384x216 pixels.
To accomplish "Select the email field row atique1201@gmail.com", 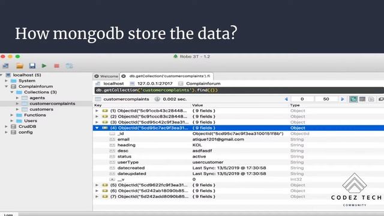I will (x=238, y=139).
